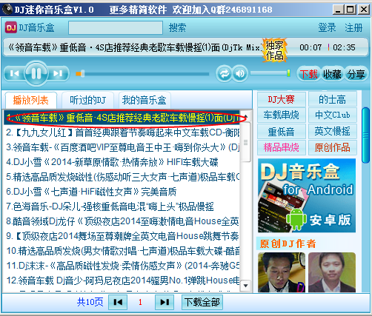Click the title bar disc icon
Image resolution: width=372 pixels, height=316 pixels.
coord(7,10)
